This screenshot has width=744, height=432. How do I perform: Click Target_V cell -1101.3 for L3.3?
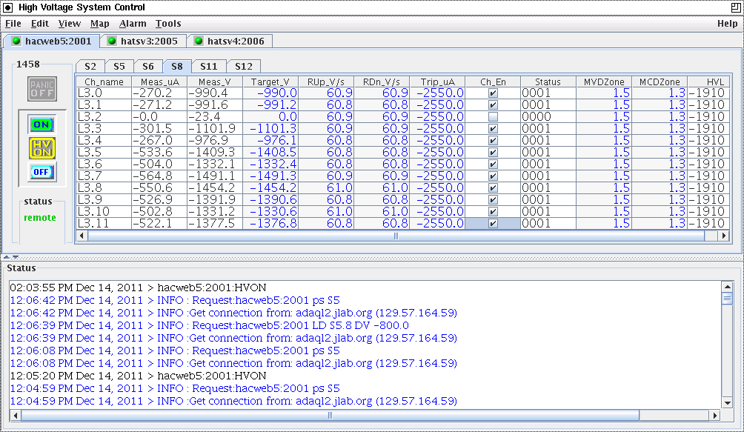270,129
